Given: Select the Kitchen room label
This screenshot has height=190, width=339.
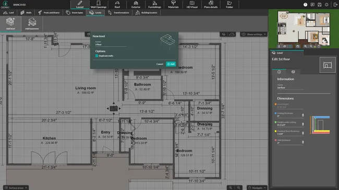Looking at the screenshot, I should (x=49, y=138).
